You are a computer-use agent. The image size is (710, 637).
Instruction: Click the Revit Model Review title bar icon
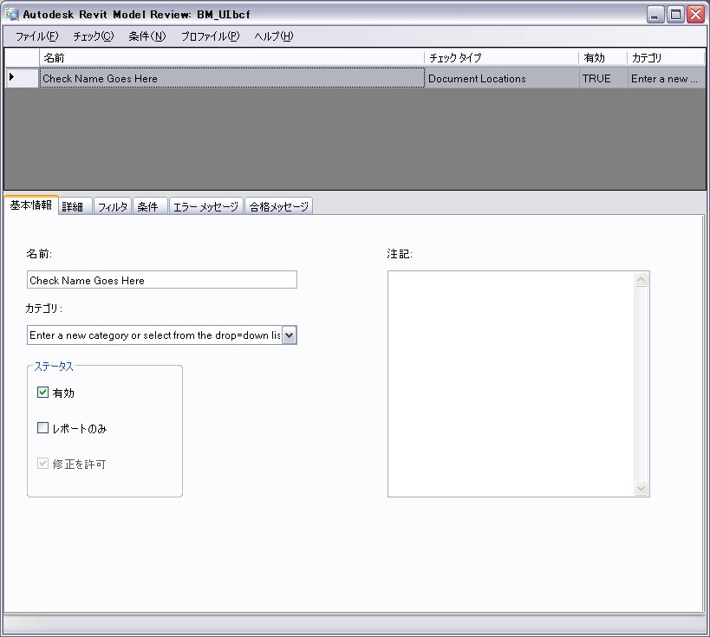pos(12,14)
